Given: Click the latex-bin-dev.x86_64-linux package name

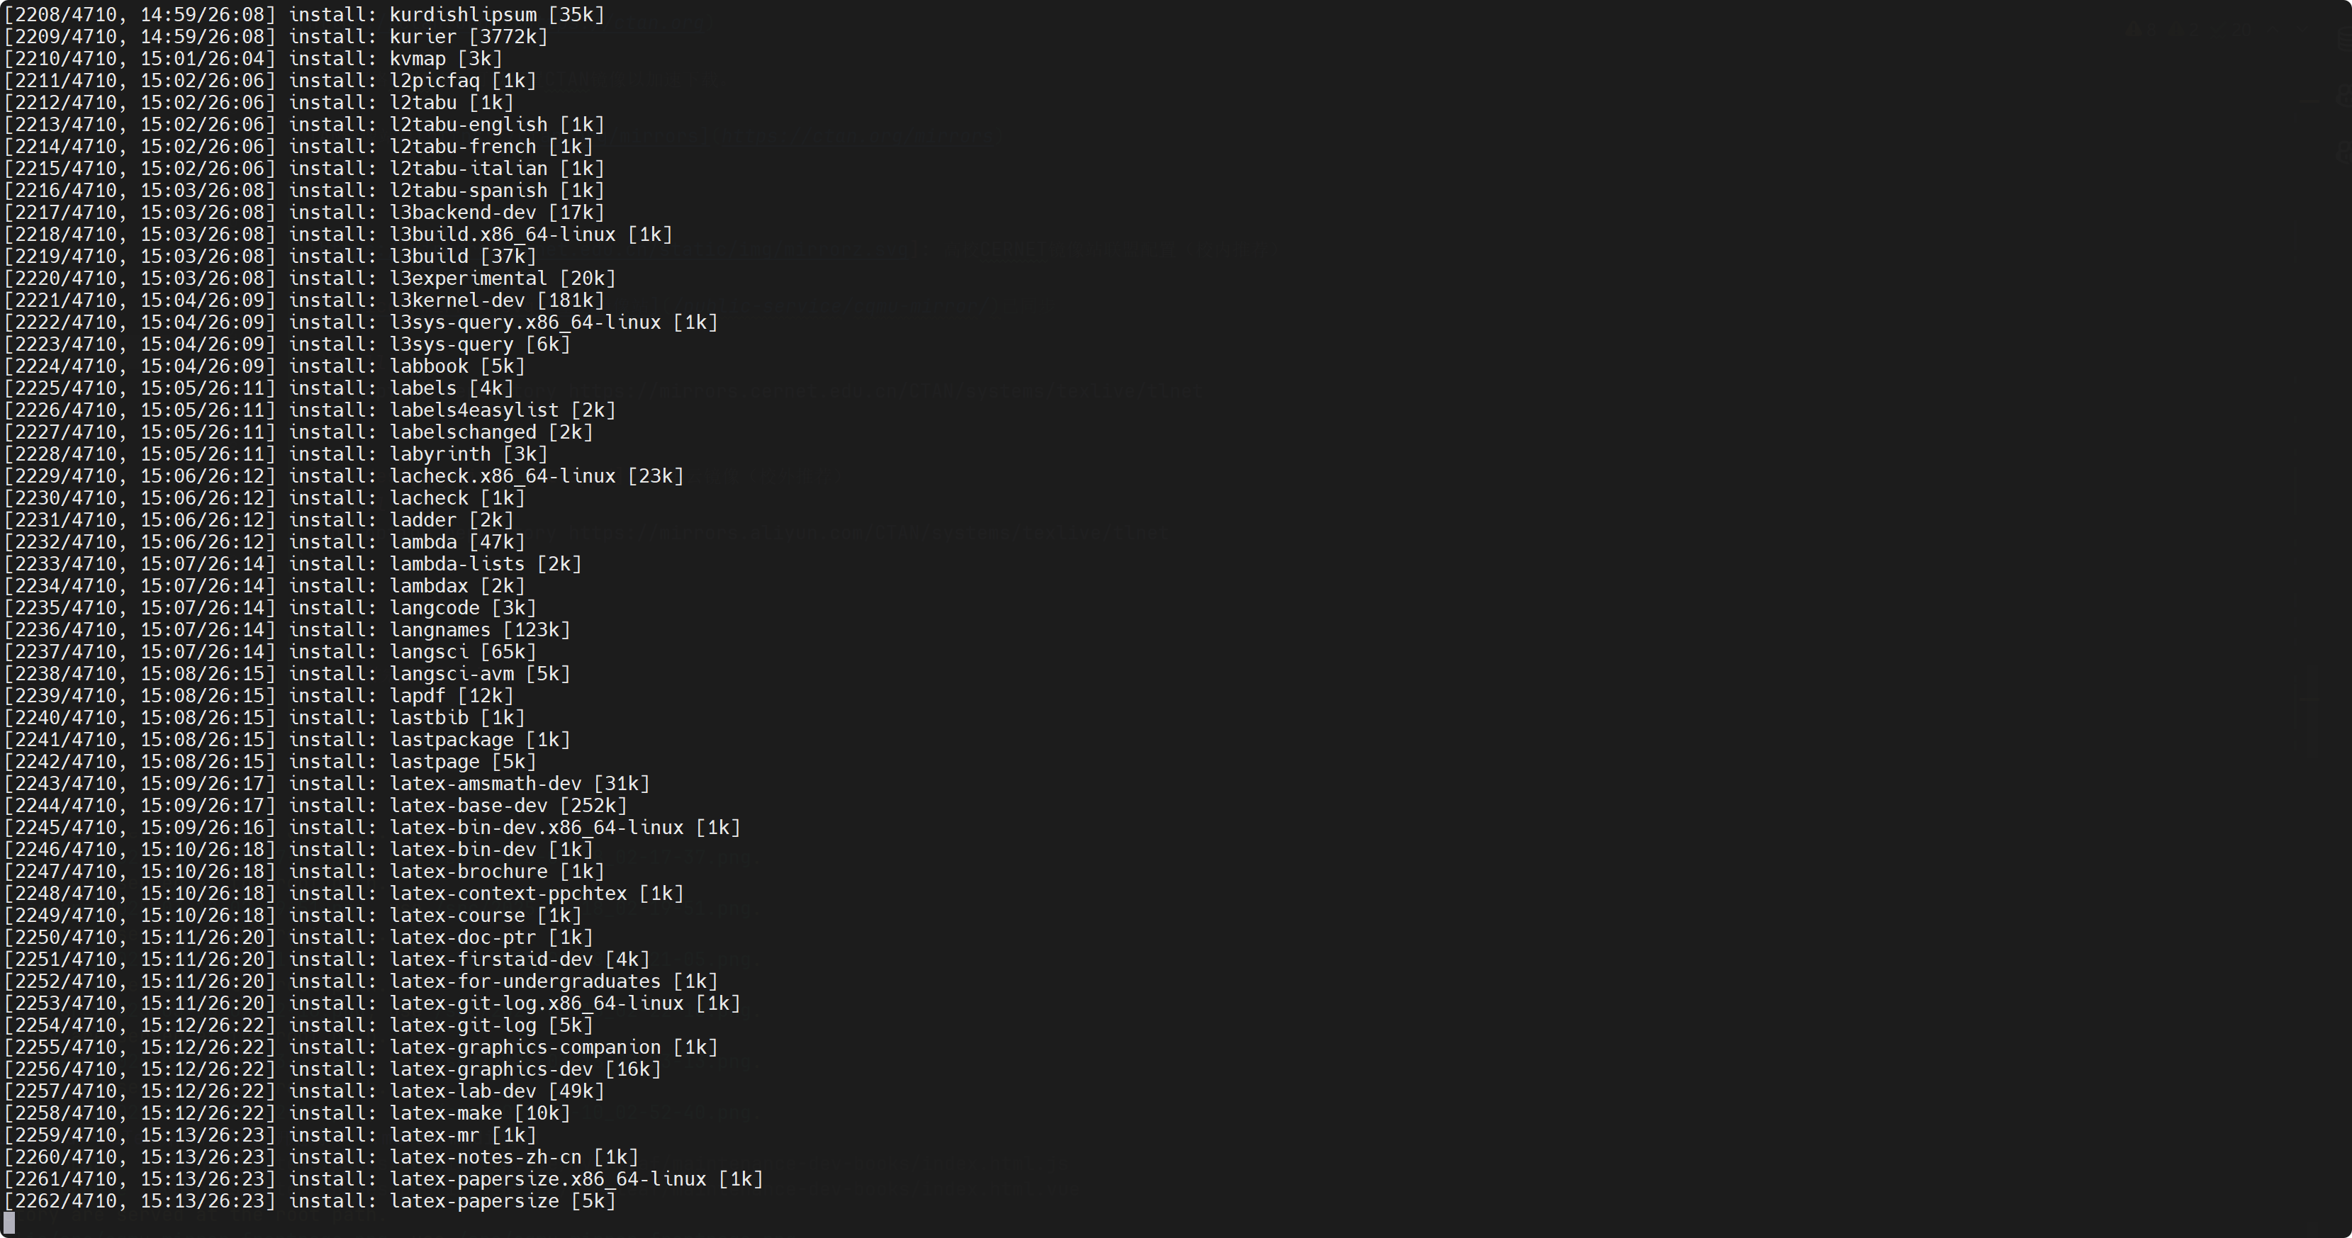Looking at the screenshot, I should 536,827.
